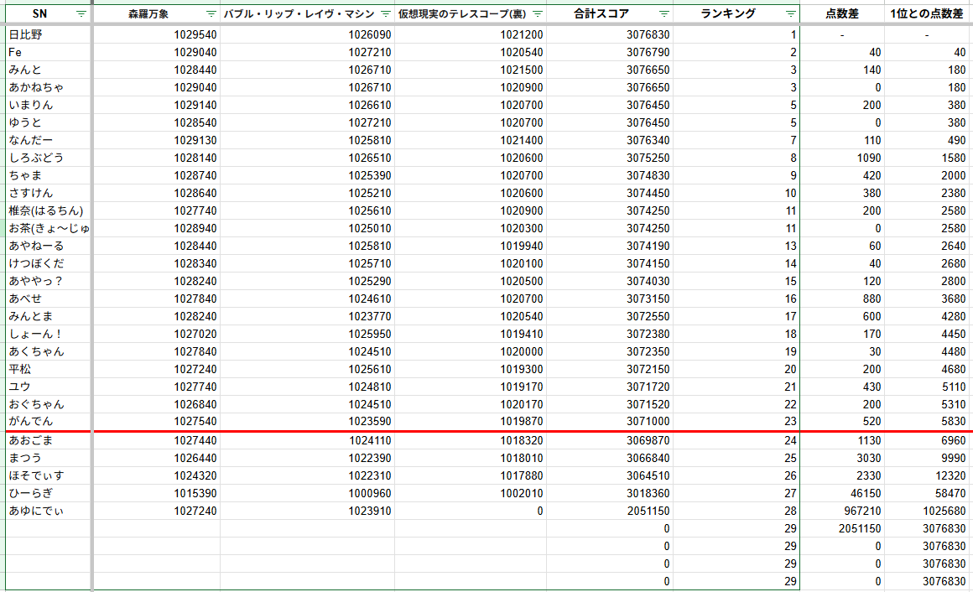The width and height of the screenshot is (973, 592).
Task: Select the name cell しょーん!
Action: [x=49, y=334]
